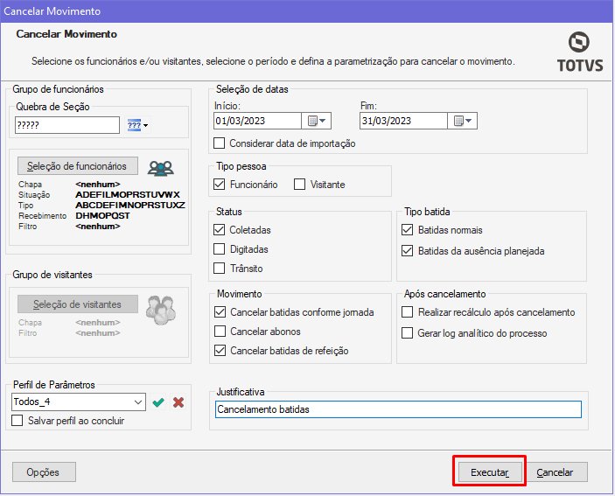Toggle Cancelar batidas de refeição checkbox
This screenshot has width=615, height=496.
point(220,351)
